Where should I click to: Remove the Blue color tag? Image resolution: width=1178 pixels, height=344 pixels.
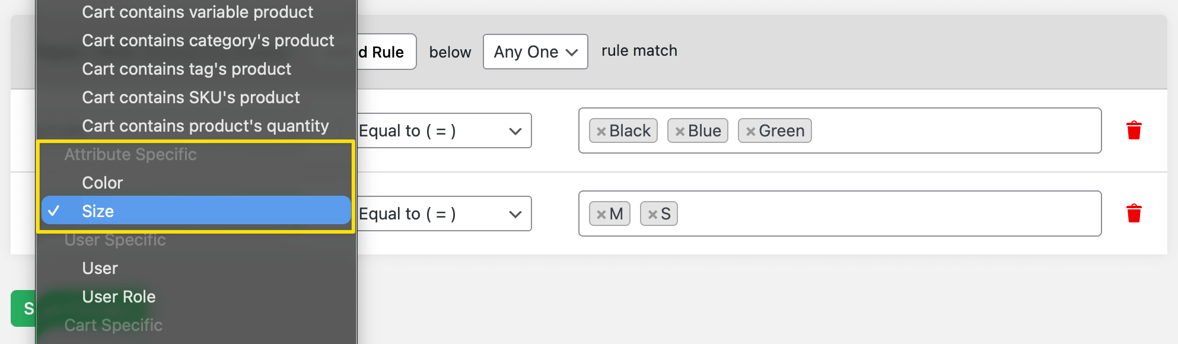click(680, 132)
